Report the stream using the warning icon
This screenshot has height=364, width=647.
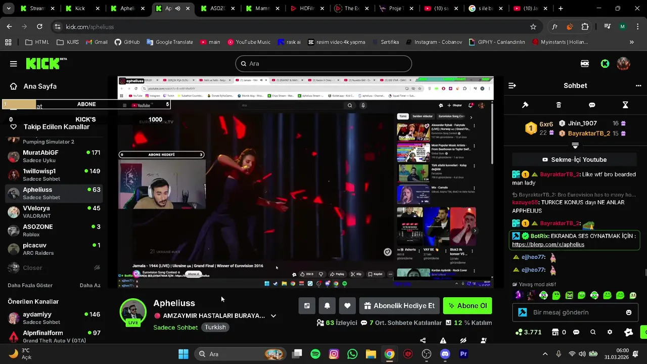443,340
